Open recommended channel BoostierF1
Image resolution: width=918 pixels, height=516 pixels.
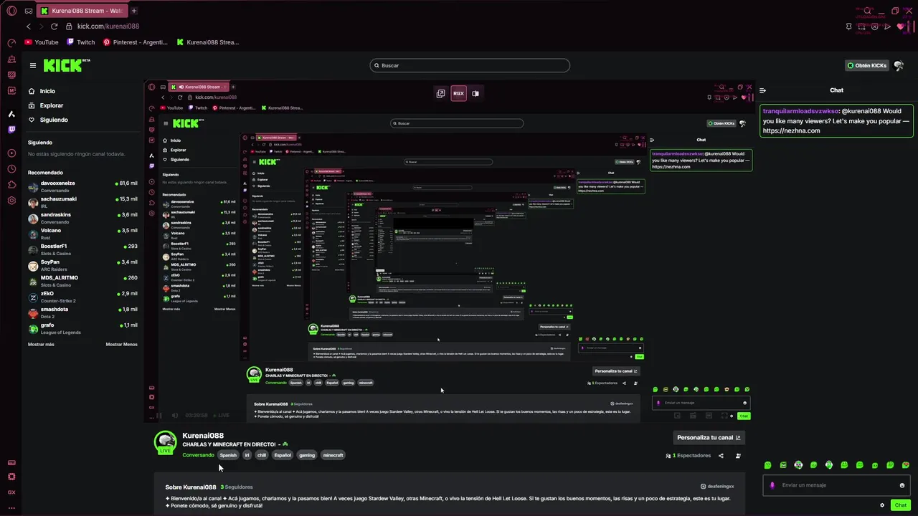pos(82,249)
